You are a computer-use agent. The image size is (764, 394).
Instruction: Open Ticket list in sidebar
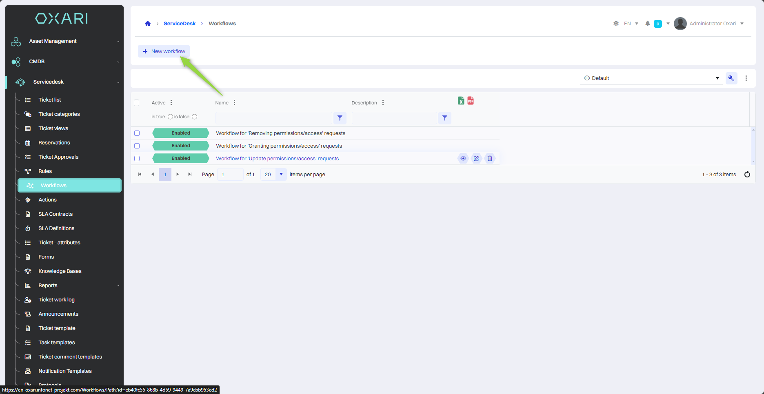[x=50, y=100]
